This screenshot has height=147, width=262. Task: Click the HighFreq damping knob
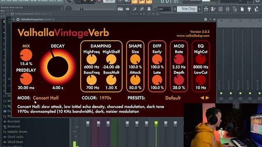(92, 59)
